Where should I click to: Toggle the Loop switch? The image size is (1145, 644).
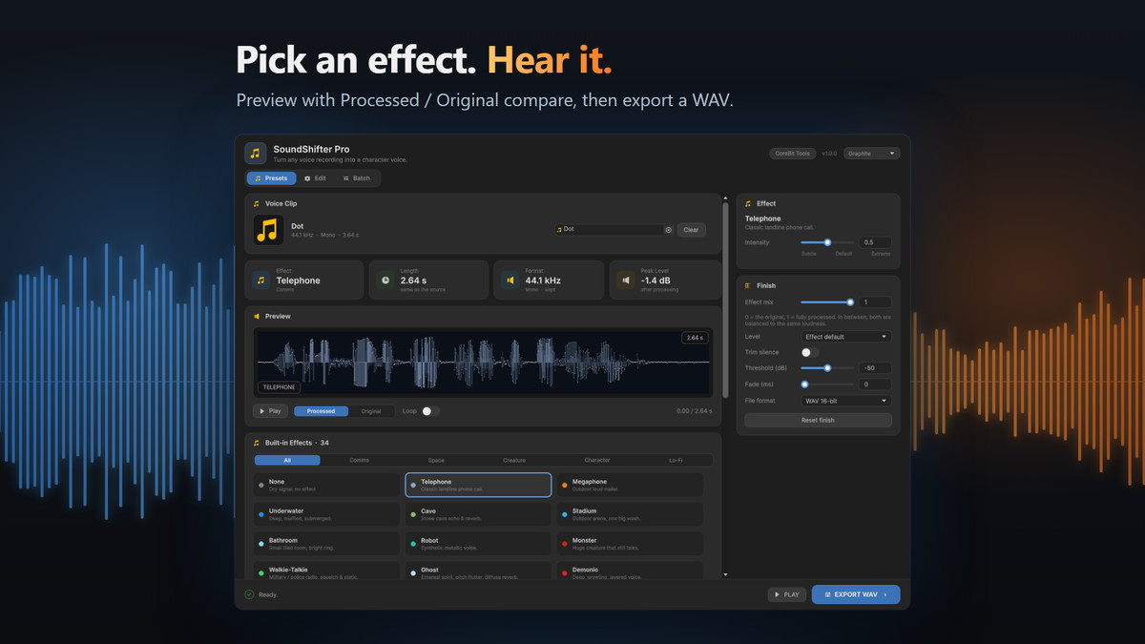[430, 411]
